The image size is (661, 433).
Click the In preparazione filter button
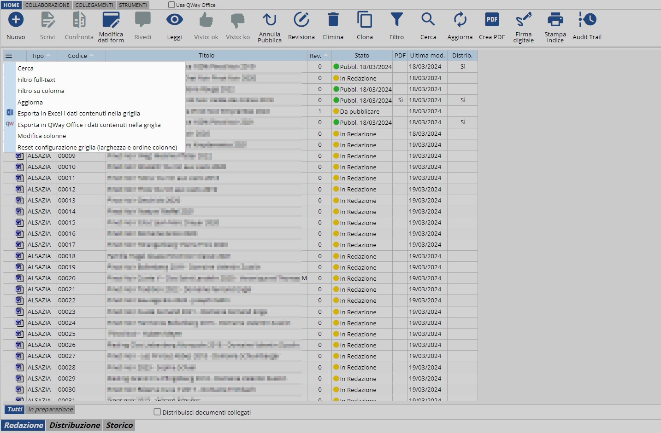(50, 409)
